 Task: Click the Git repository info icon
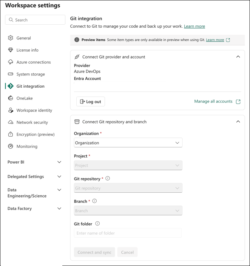(108, 178)
